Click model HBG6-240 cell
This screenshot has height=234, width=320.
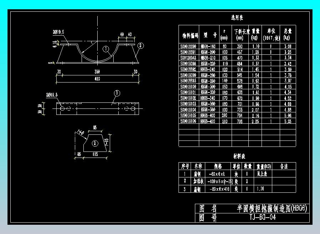pyautogui.click(x=208, y=69)
